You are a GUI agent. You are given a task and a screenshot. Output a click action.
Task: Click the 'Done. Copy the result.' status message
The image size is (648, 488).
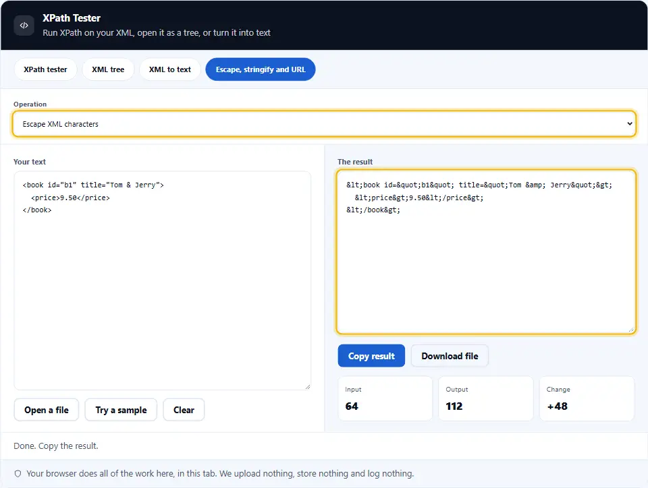[56, 446]
